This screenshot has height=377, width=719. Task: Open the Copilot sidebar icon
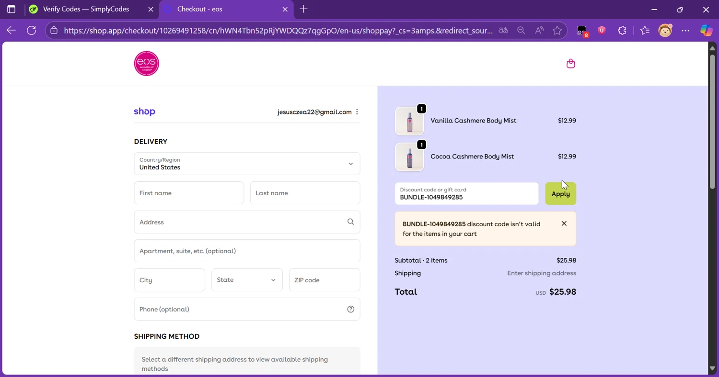[x=706, y=31]
